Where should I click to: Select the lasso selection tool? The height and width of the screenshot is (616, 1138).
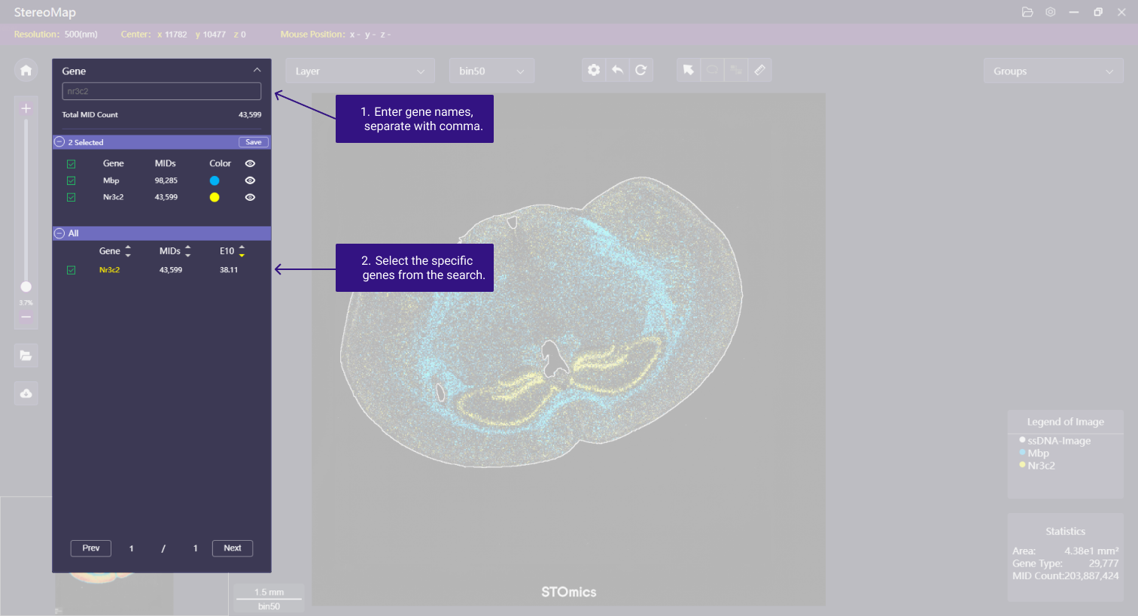tap(712, 70)
